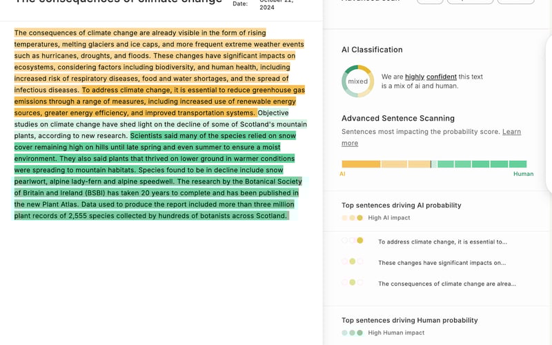The width and height of the screenshot is (552, 345).
Task: Click the High AI impact legend dots
Action: click(x=352, y=218)
